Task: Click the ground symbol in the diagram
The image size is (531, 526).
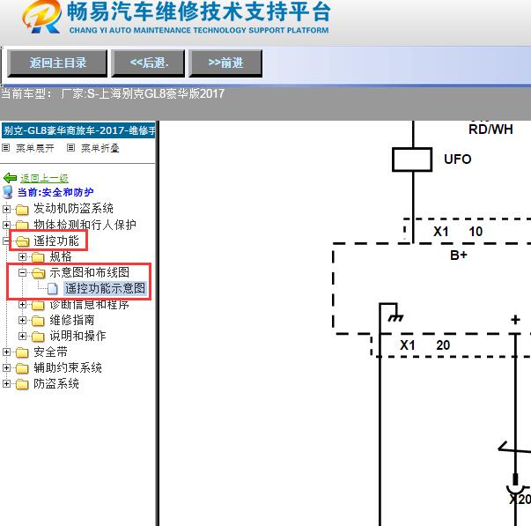Action: point(395,317)
